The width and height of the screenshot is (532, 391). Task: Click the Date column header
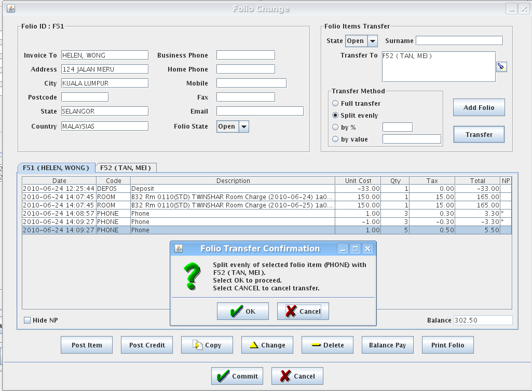pyautogui.click(x=59, y=181)
